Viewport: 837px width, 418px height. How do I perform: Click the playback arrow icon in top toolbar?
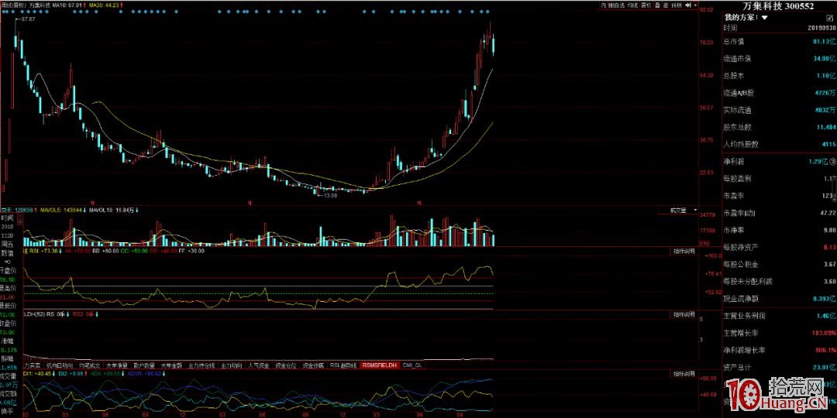pyautogui.click(x=688, y=5)
